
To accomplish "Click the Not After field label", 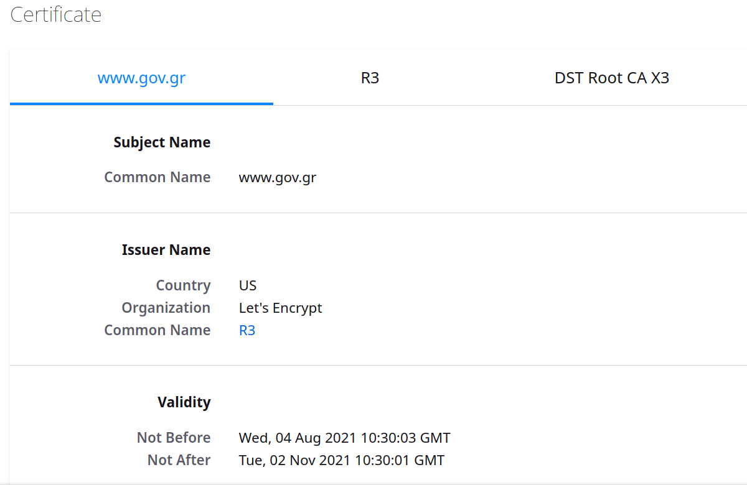I will coord(179,460).
